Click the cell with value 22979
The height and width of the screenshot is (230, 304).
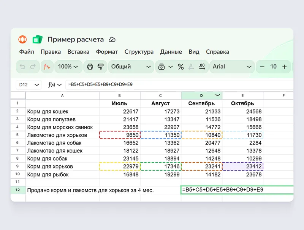click(x=120, y=167)
